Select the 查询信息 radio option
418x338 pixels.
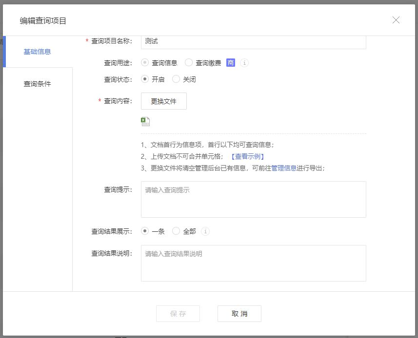[144, 62]
